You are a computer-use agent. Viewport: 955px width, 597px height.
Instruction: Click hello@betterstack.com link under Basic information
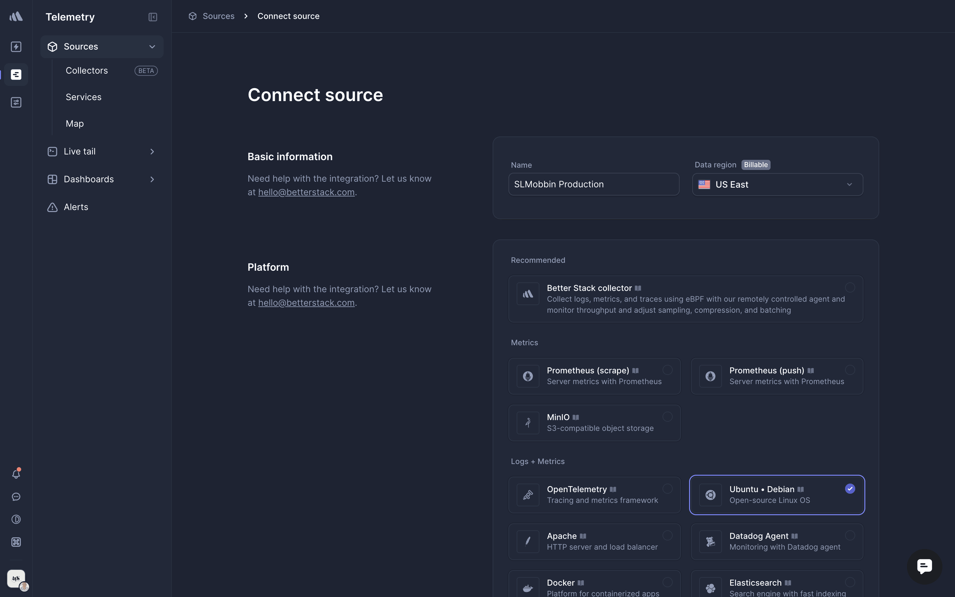pos(306,192)
